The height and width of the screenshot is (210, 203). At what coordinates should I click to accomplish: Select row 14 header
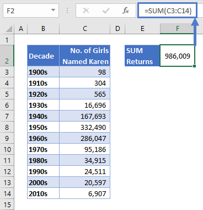7,193
